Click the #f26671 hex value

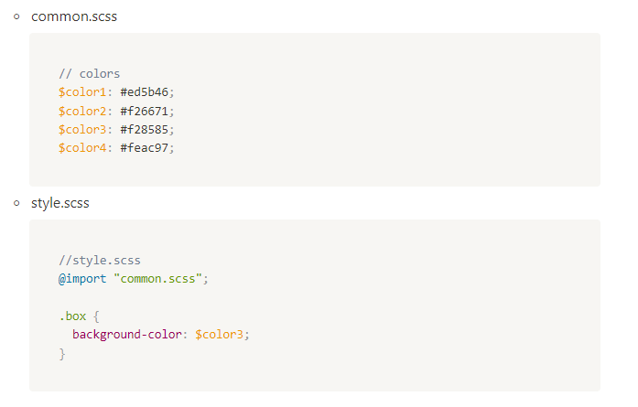[144, 111]
